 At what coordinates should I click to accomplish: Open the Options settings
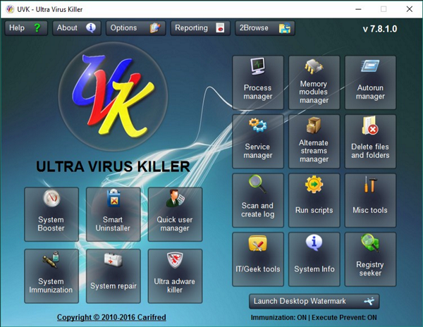(135, 28)
